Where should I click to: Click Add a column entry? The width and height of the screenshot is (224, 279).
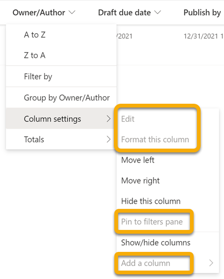pyautogui.click(x=146, y=263)
